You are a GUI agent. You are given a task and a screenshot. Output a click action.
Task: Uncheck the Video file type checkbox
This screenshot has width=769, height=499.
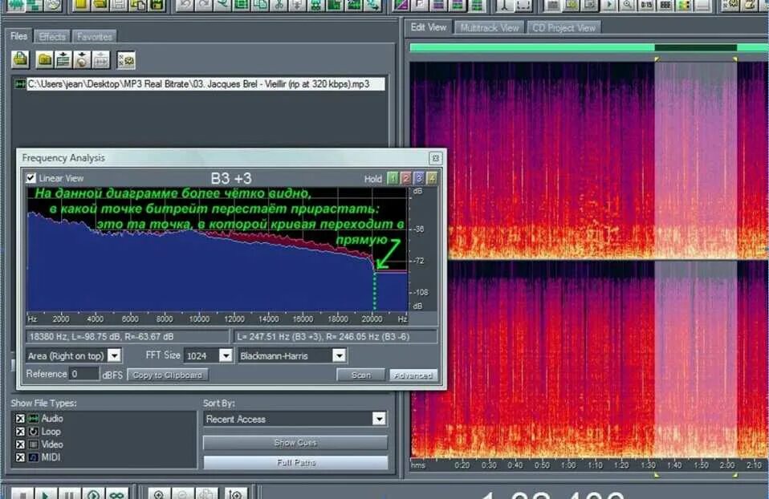[19, 444]
